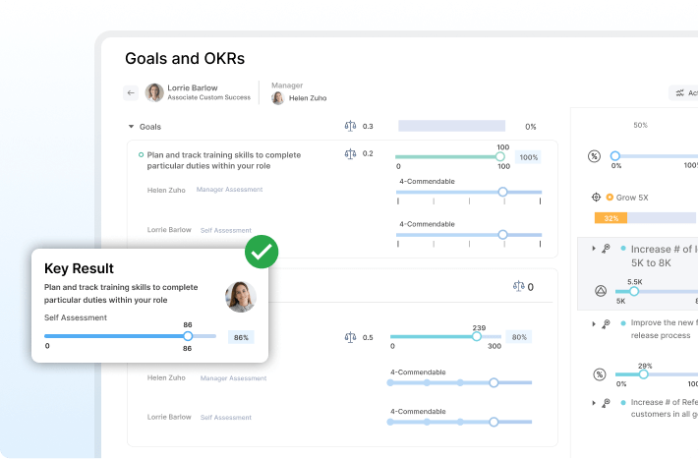The height and width of the screenshot is (459, 698).
Task: Adjust the 5.5K slider handle
Action: coord(634,292)
